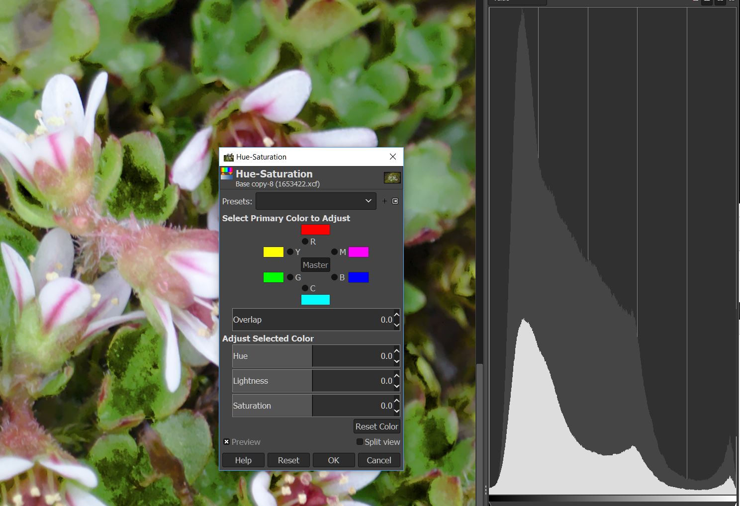Click the cyan color swatch
The width and height of the screenshot is (740, 506).
point(315,300)
